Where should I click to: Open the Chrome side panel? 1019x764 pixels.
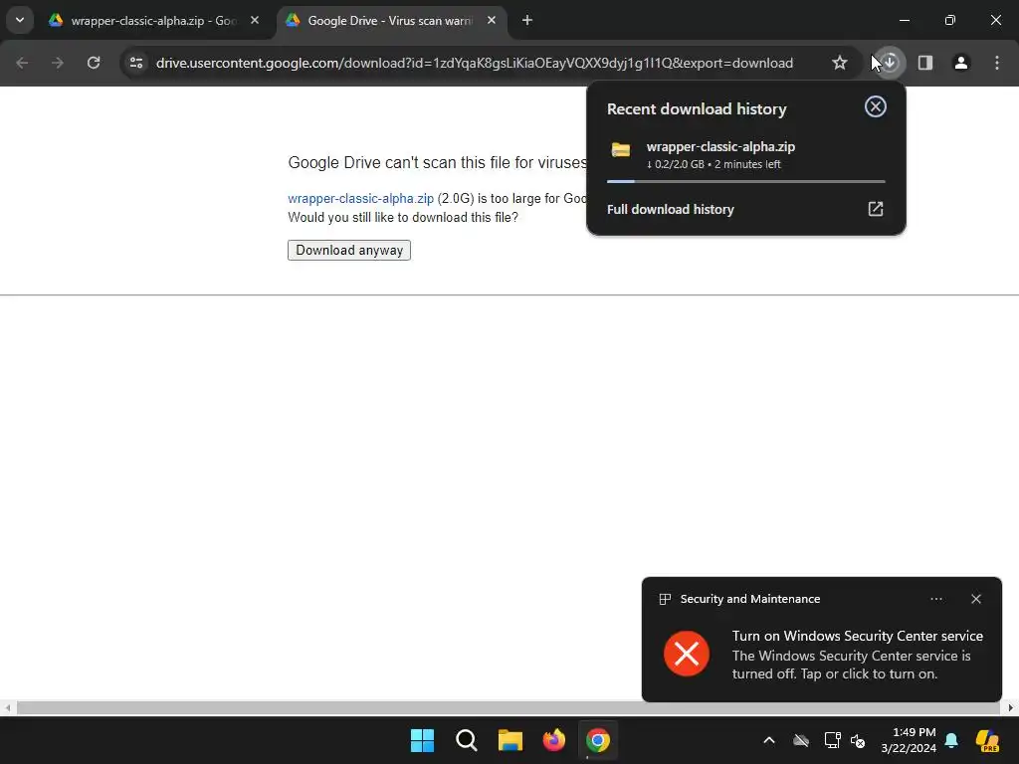925,63
